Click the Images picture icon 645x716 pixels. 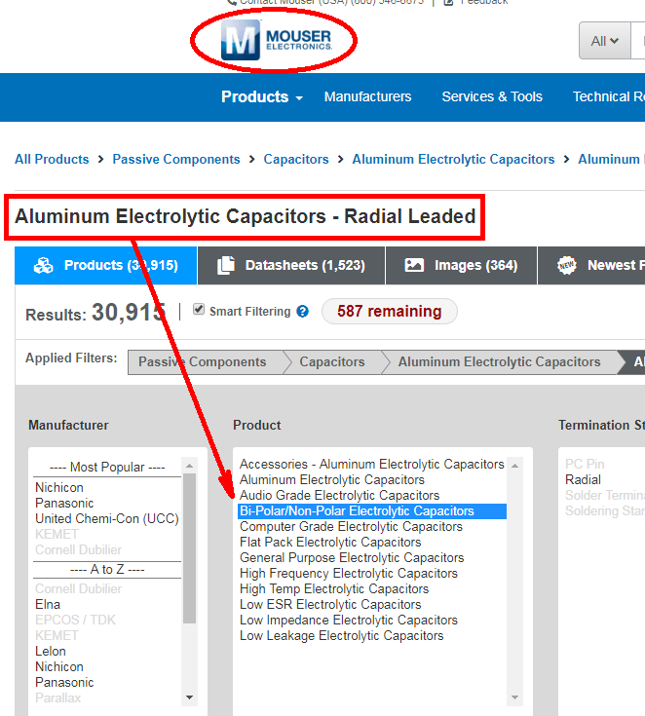point(414,265)
